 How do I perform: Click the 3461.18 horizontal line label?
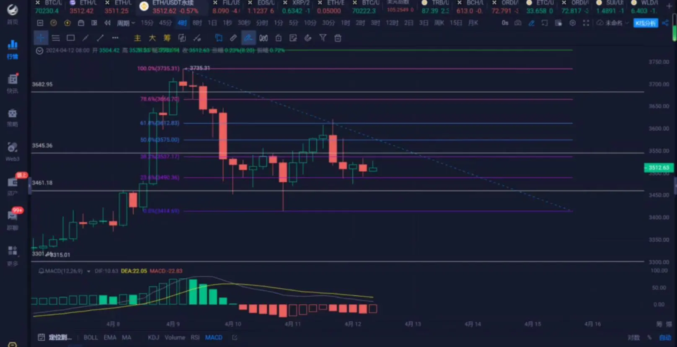[42, 183]
